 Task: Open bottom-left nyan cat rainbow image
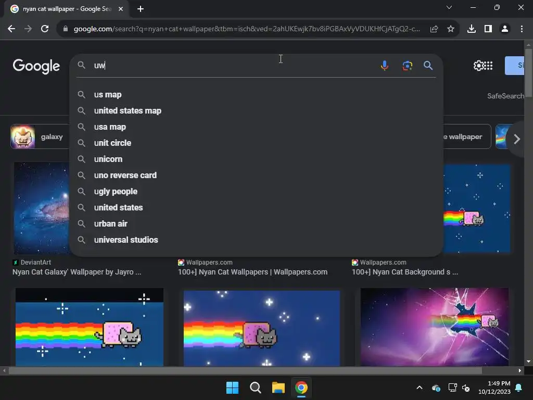90,327
